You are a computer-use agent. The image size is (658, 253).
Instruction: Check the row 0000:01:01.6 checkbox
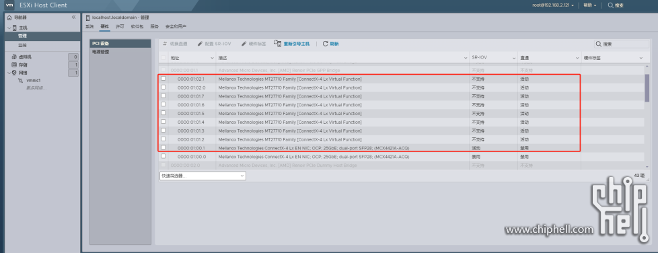(163, 104)
